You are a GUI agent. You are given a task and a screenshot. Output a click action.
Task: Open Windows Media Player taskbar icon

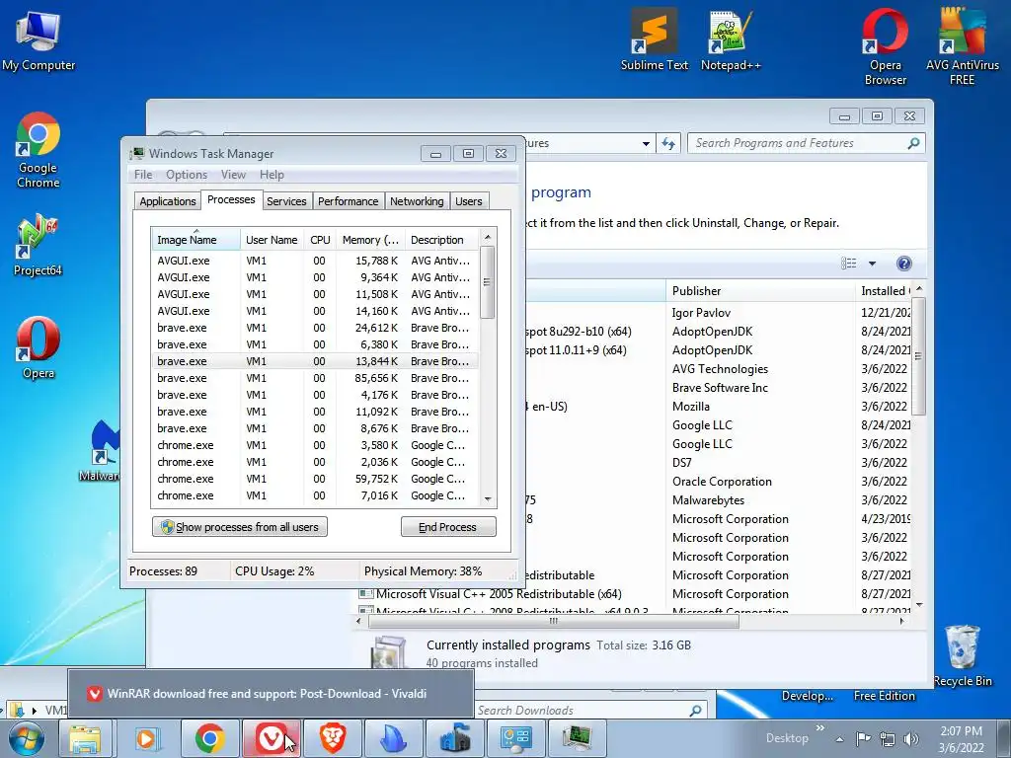(147, 738)
